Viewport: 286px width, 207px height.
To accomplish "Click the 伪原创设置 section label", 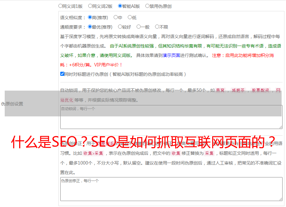I will coord(12,104).
